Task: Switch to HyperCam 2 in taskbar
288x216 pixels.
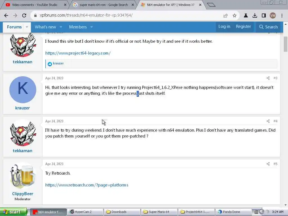Action: (x=85, y=212)
